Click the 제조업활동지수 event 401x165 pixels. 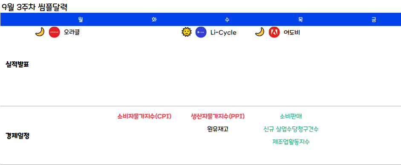click(x=291, y=142)
